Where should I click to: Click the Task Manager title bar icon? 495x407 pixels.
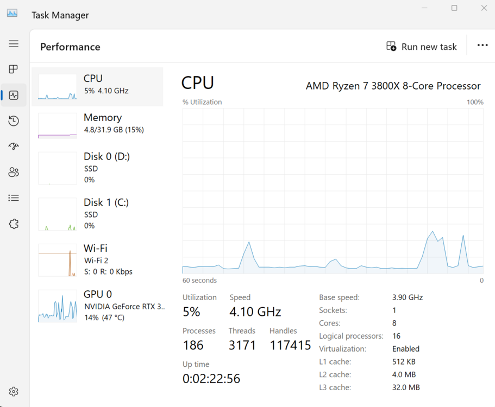coord(12,13)
